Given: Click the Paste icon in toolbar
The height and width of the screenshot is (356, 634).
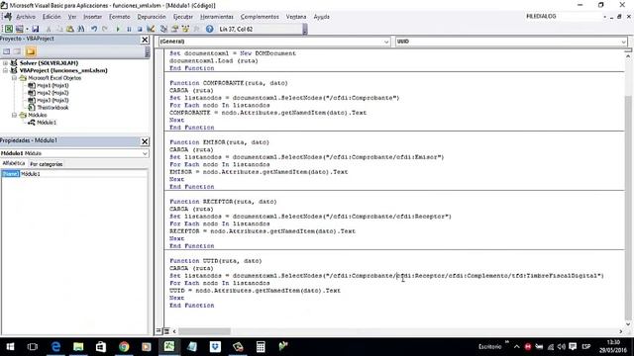Looking at the screenshot, I should (x=70, y=29).
